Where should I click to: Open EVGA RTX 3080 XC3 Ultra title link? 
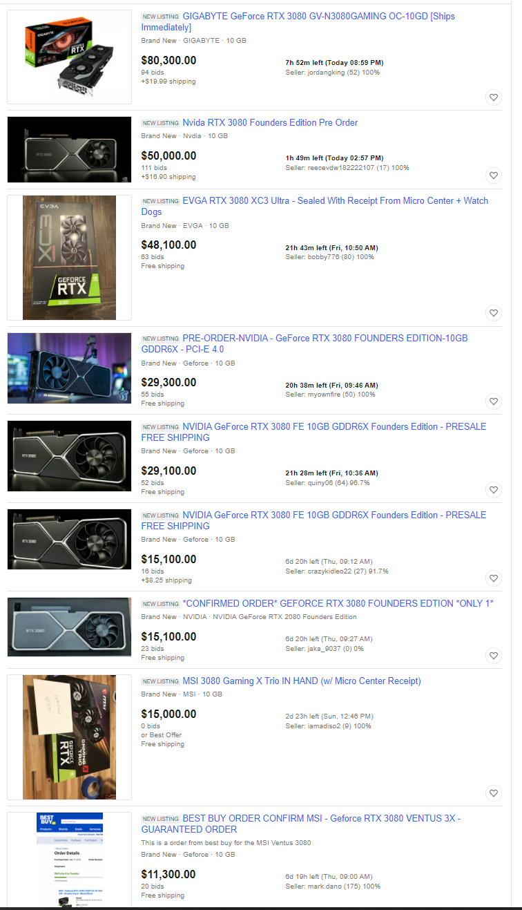[315, 206]
